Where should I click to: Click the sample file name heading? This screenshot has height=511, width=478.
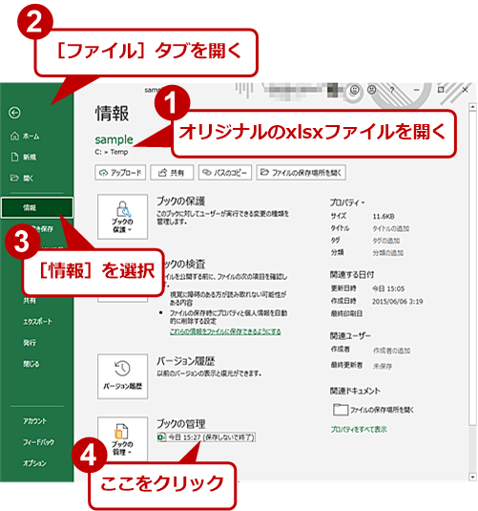[114, 139]
